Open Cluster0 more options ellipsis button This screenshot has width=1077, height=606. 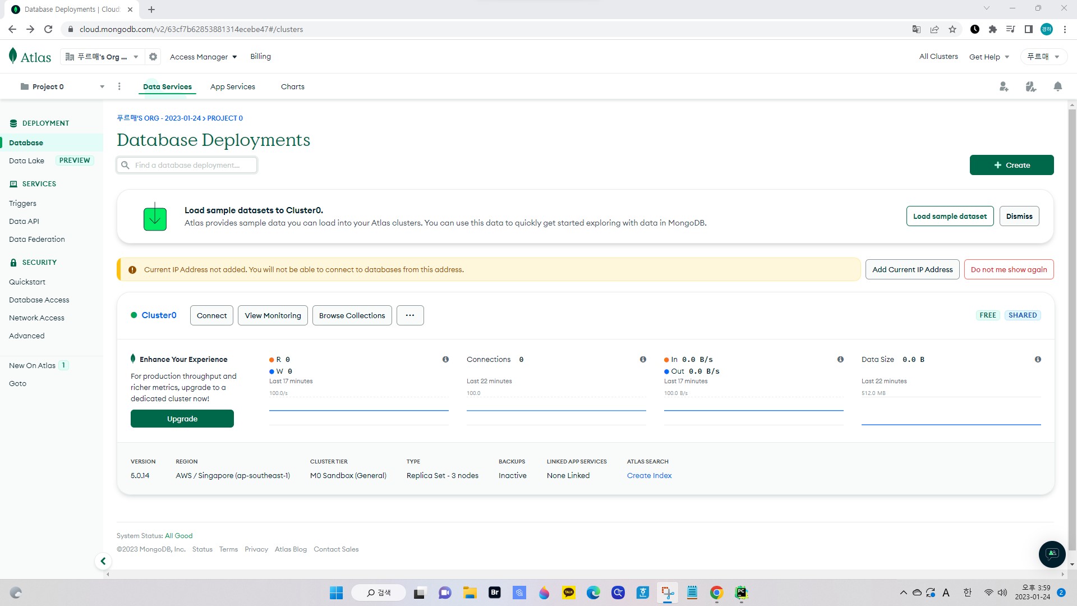click(x=410, y=315)
